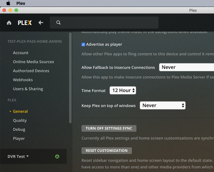Click the RESET CUSTOMIZATION button
This screenshot has height=172, width=214.
point(107,151)
